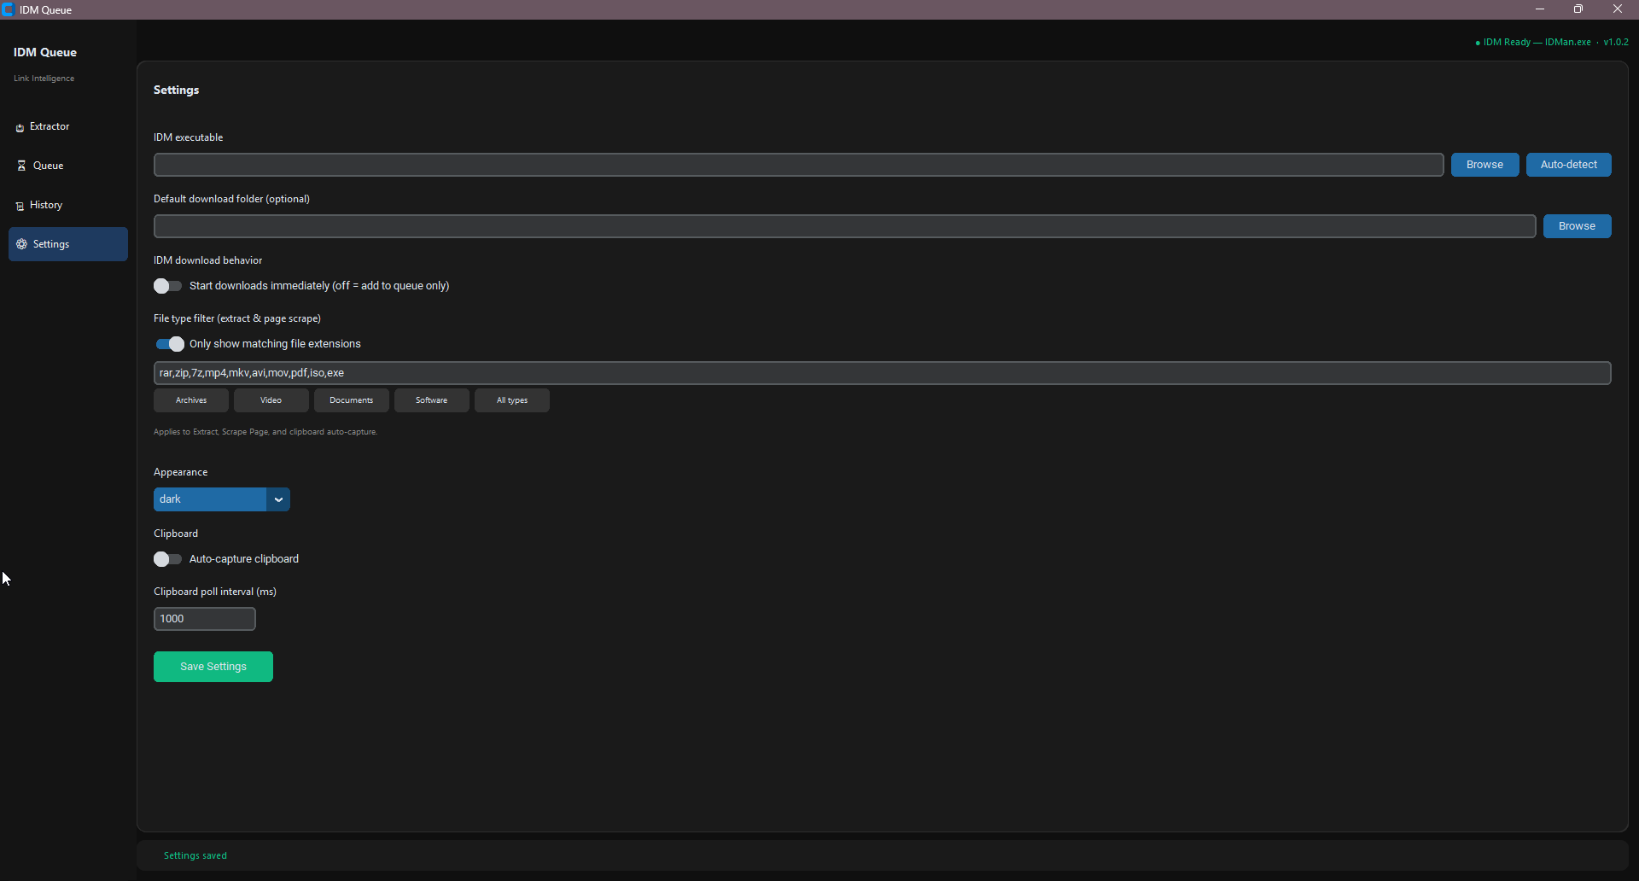Screen dimensions: 1639x881
Task: Click the Auto-detect button
Action: pyautogui.click(x=1568, y=165)
